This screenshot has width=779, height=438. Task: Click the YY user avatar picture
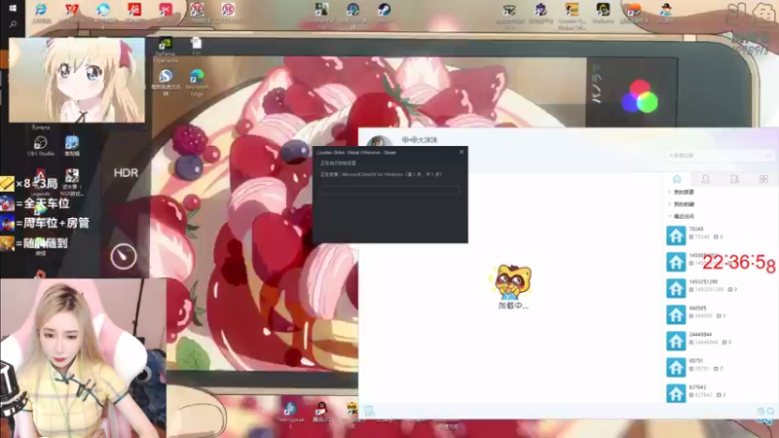[x=379, y=141]
